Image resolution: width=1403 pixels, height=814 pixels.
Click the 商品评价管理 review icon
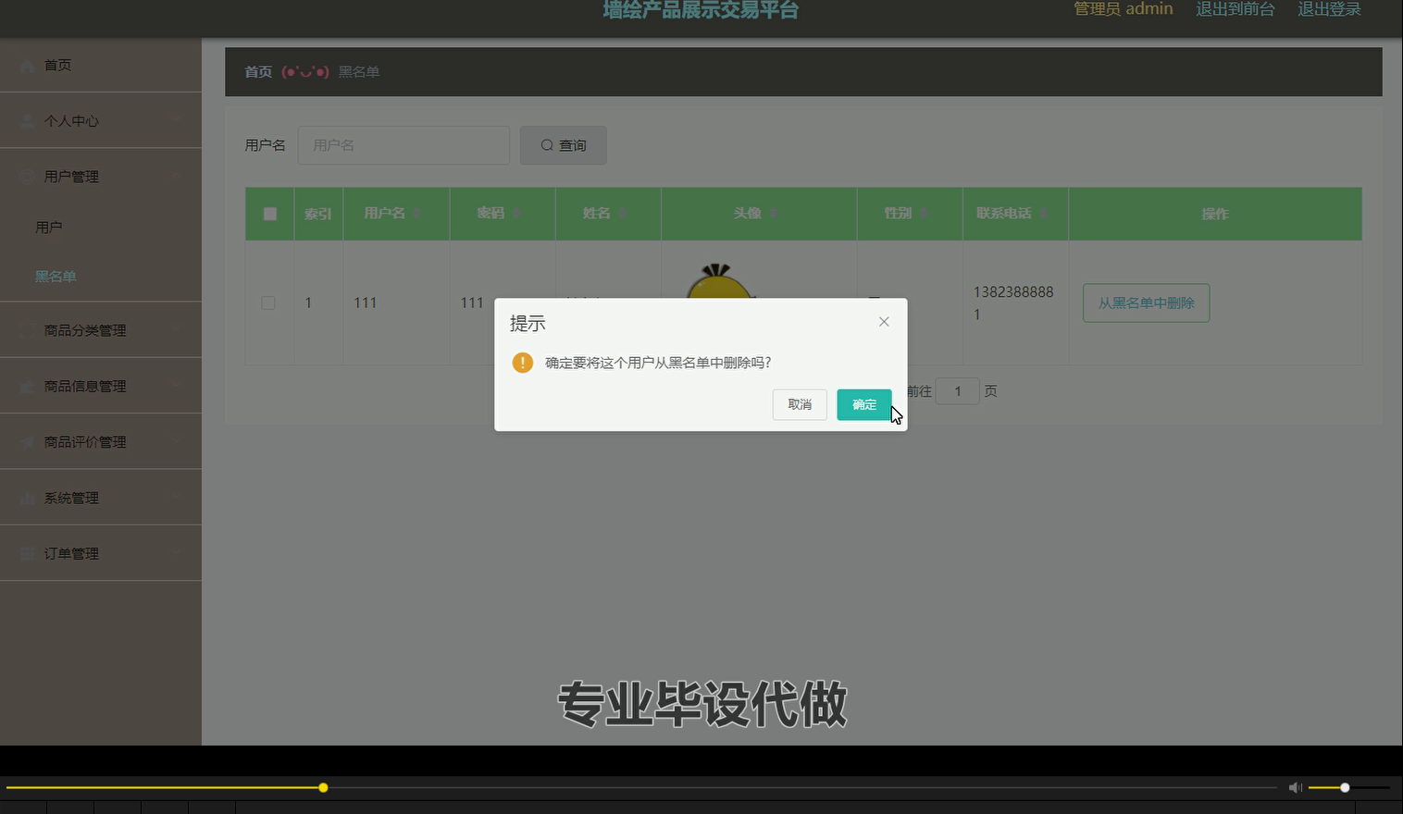[x=26, y=441]
